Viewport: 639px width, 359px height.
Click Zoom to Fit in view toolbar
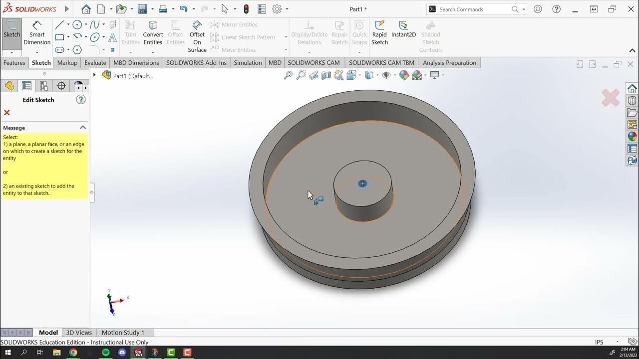pyautogui.click(x=288, y=75)
